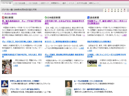Screen dimensions: 129x96
Task: Open Yomiuri headline 中国製ギョーザ、被害9割が1月に
Action: (107, 22)
